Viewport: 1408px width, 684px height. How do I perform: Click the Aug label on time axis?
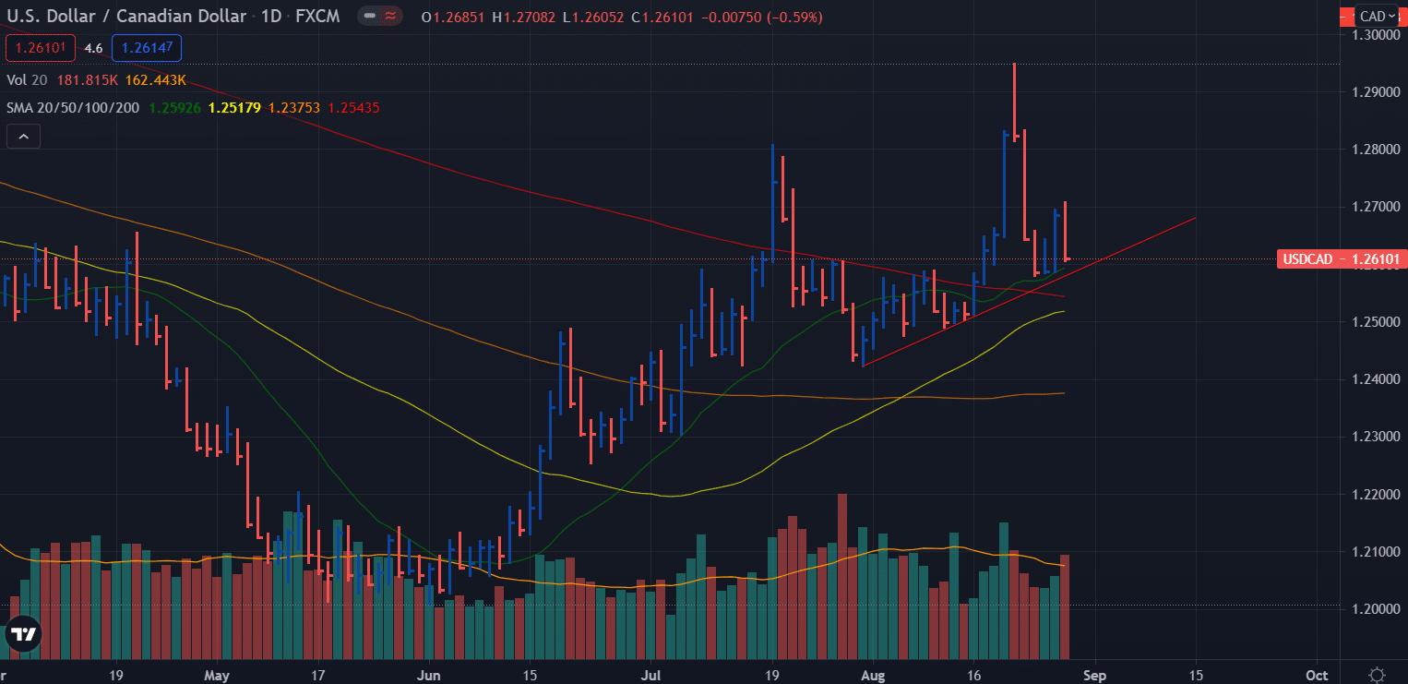click(875, 675)
